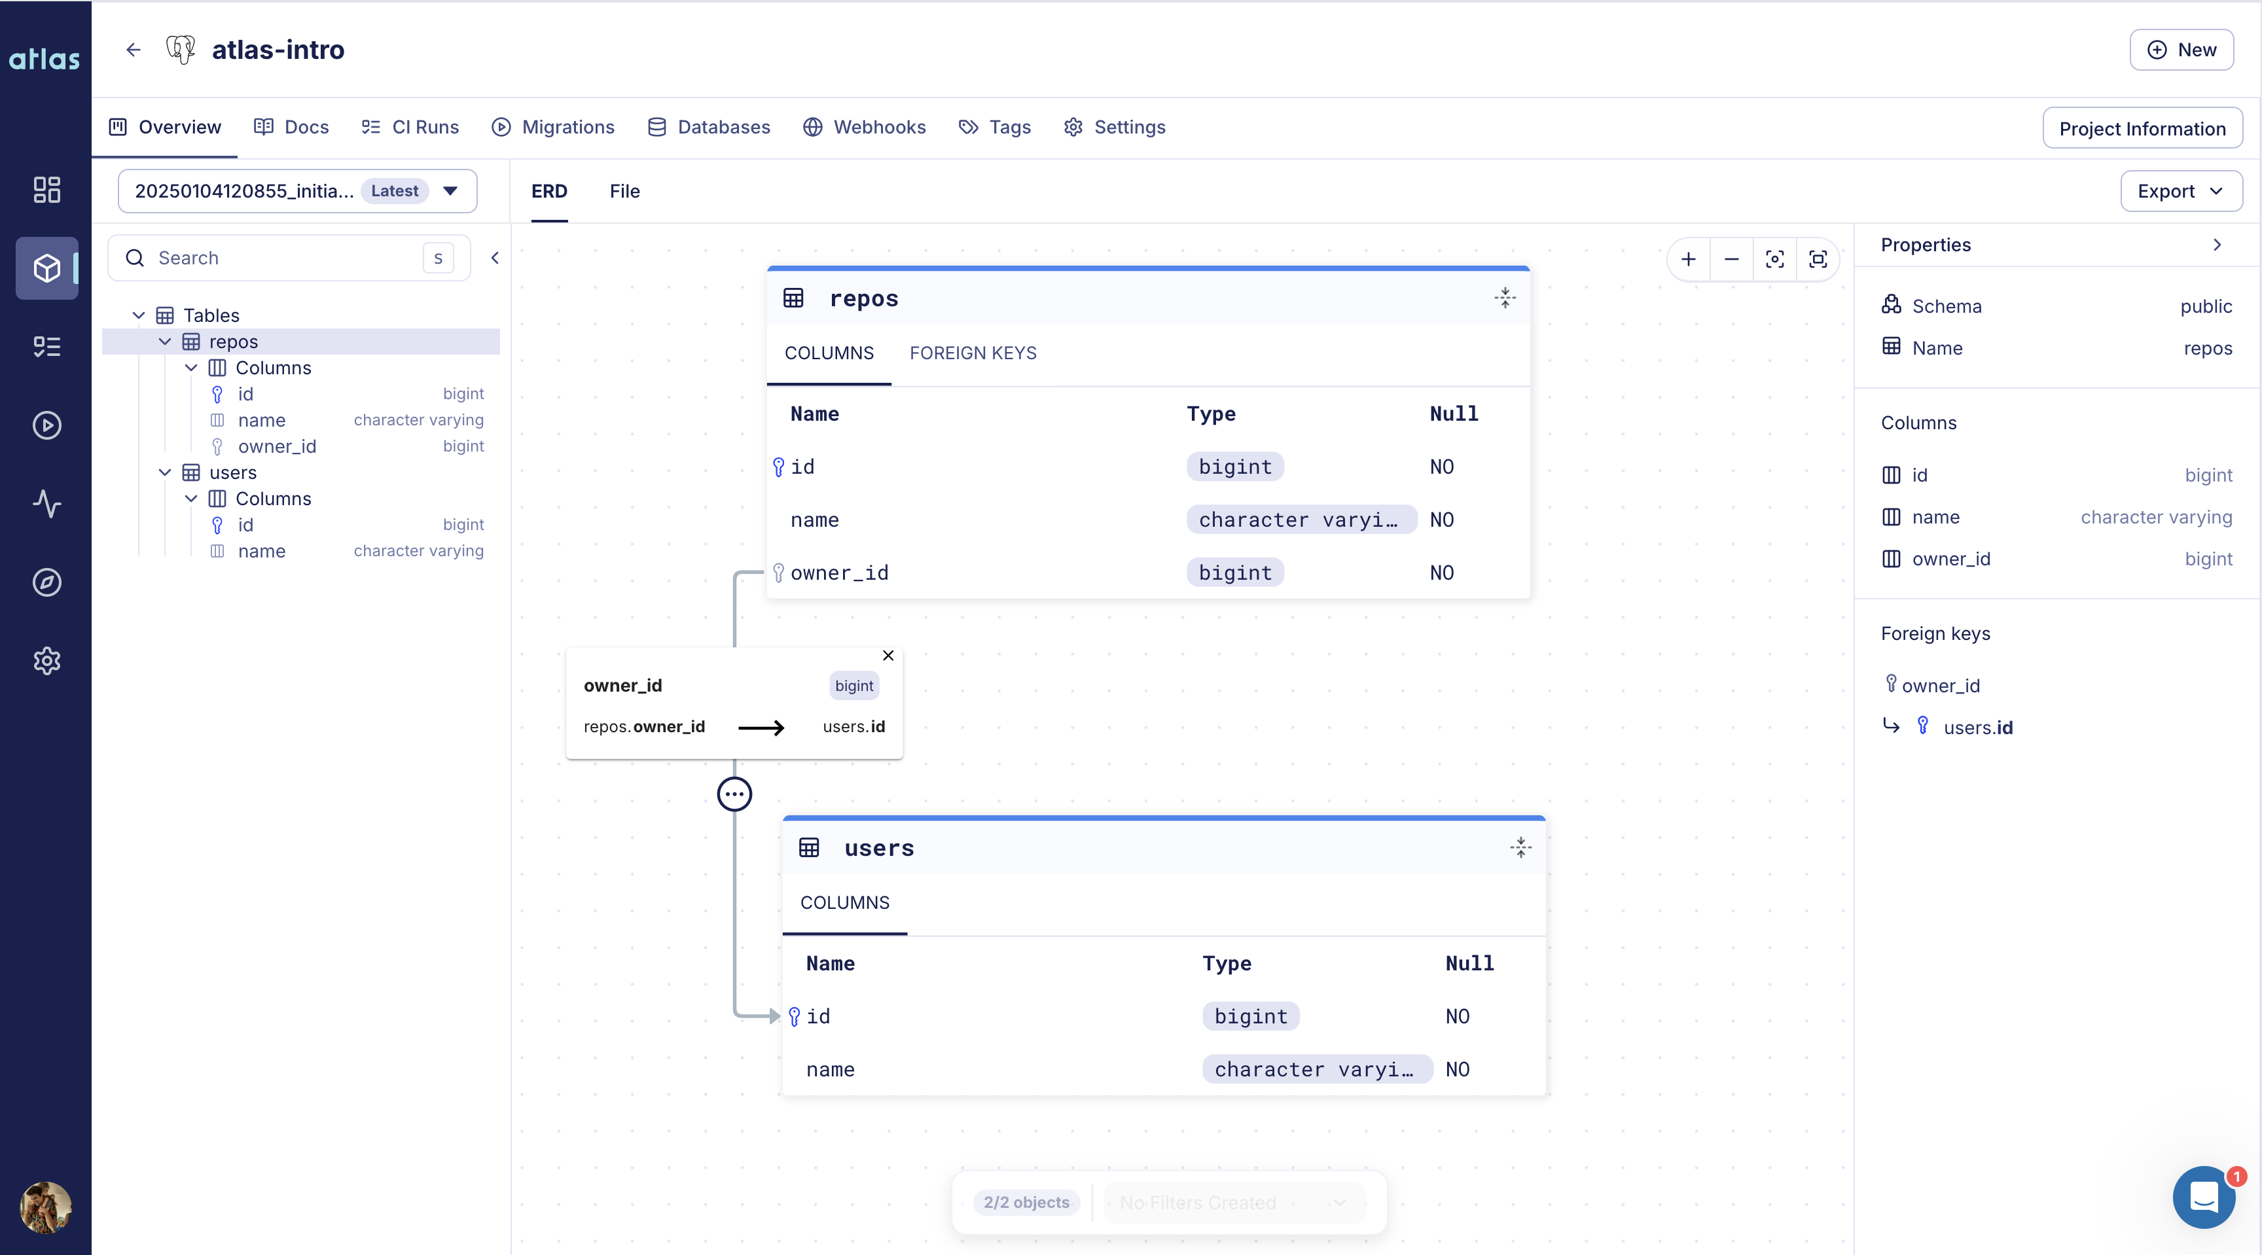The image size is (2262, 1255).
Task: Click the fit-to-screen icon in ERD toolbar
Action: (1818, 259)
